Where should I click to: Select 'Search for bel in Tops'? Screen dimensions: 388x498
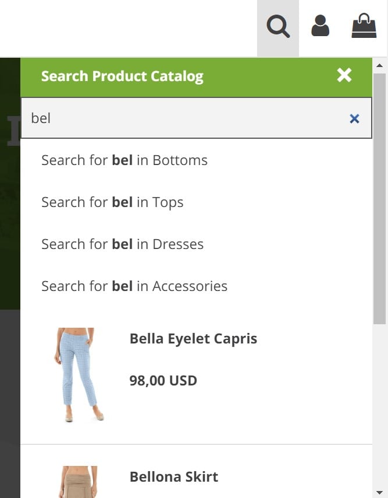[112, 202]
